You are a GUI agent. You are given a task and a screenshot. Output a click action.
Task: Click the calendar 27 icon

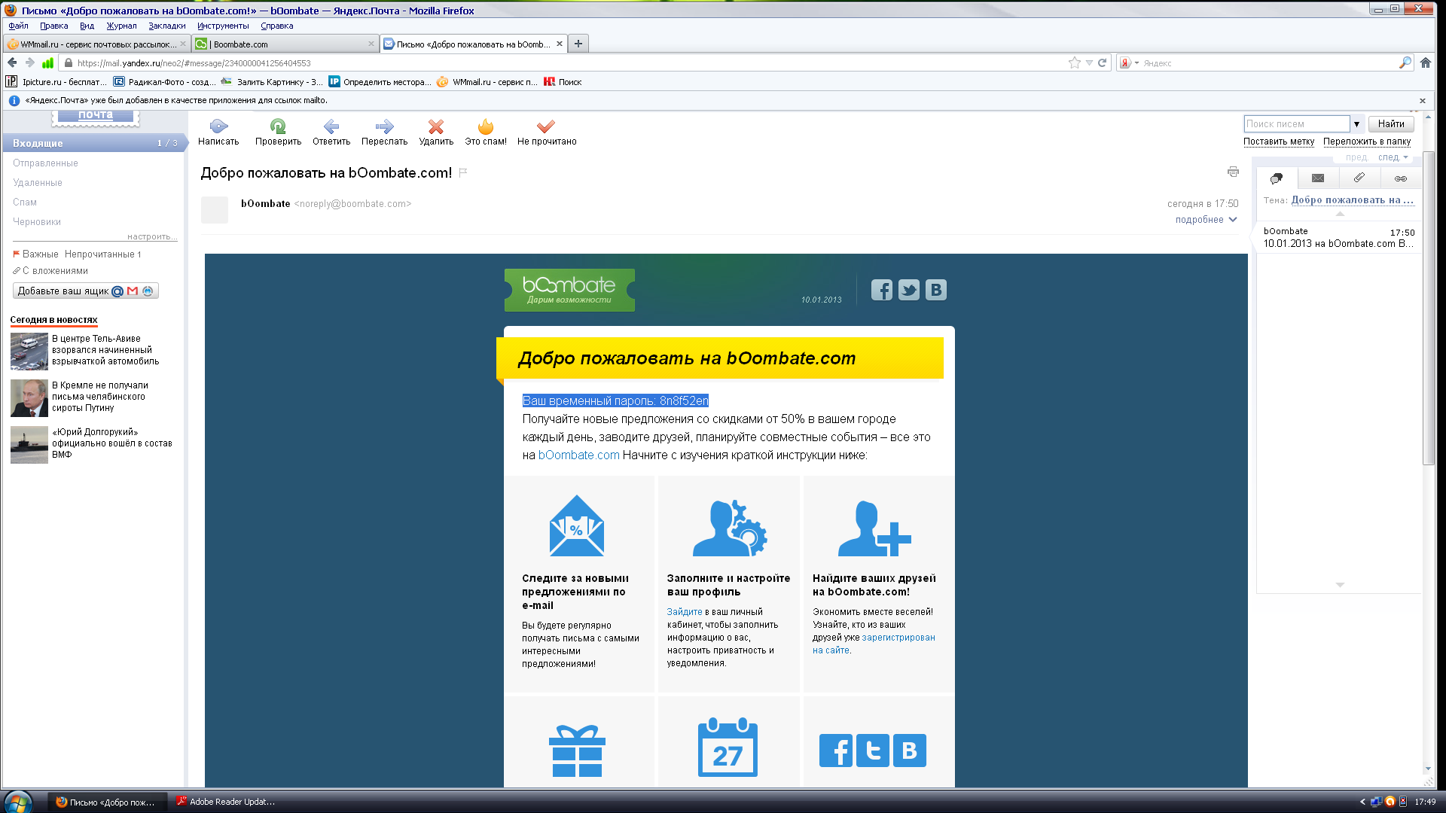[x=728, y=747]
